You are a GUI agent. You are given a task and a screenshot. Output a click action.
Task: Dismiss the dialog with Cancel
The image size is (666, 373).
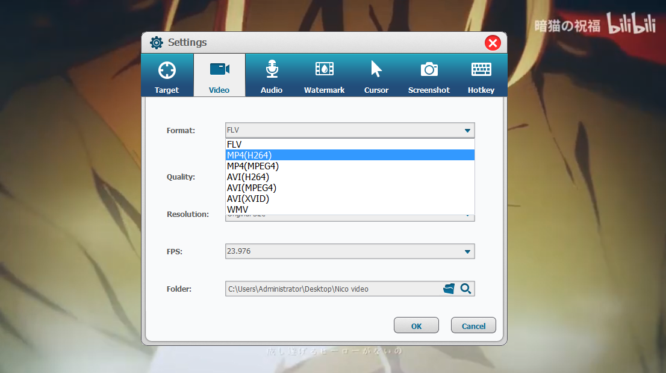pyautogui.click(x=473, y=325)
